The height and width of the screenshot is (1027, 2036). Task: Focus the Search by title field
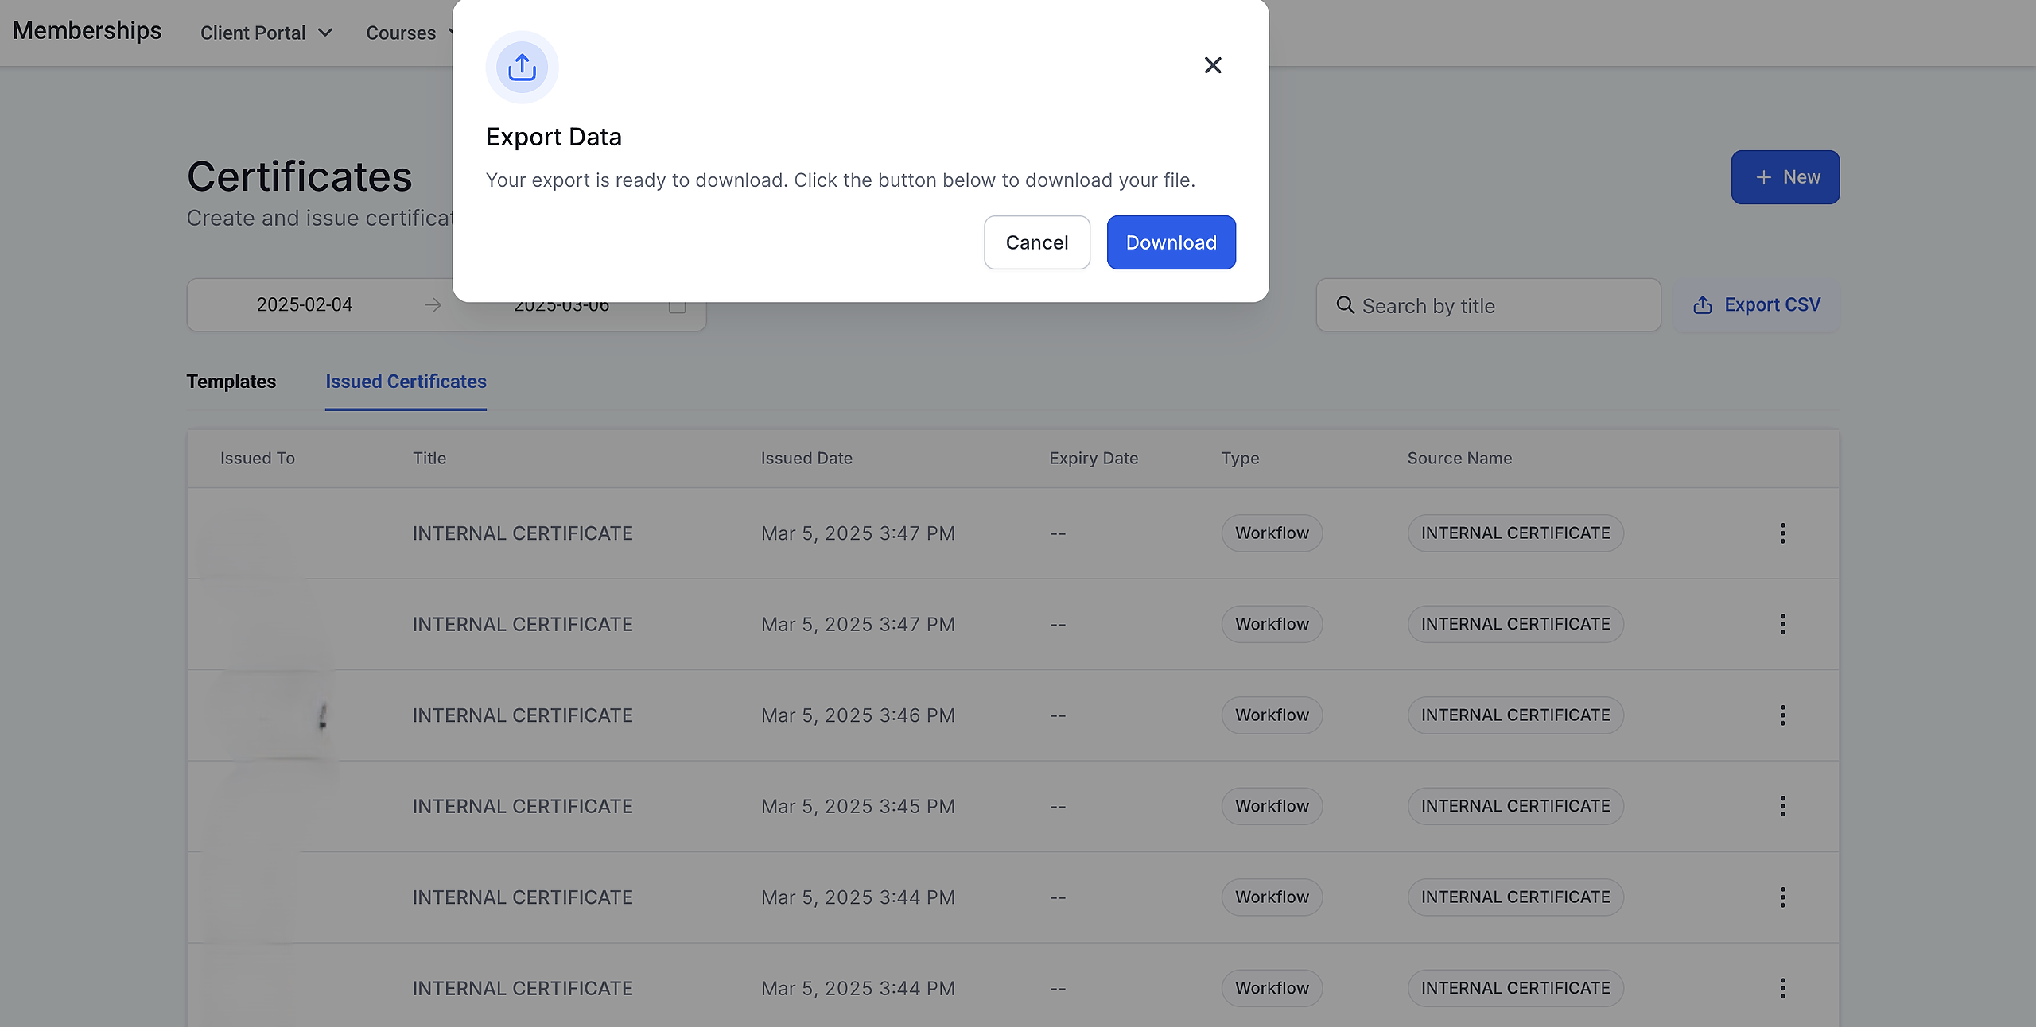click(x=1488, y=305)
